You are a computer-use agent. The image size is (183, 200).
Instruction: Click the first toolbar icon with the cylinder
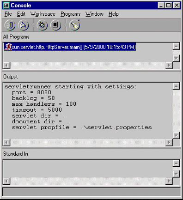(10, 25)
